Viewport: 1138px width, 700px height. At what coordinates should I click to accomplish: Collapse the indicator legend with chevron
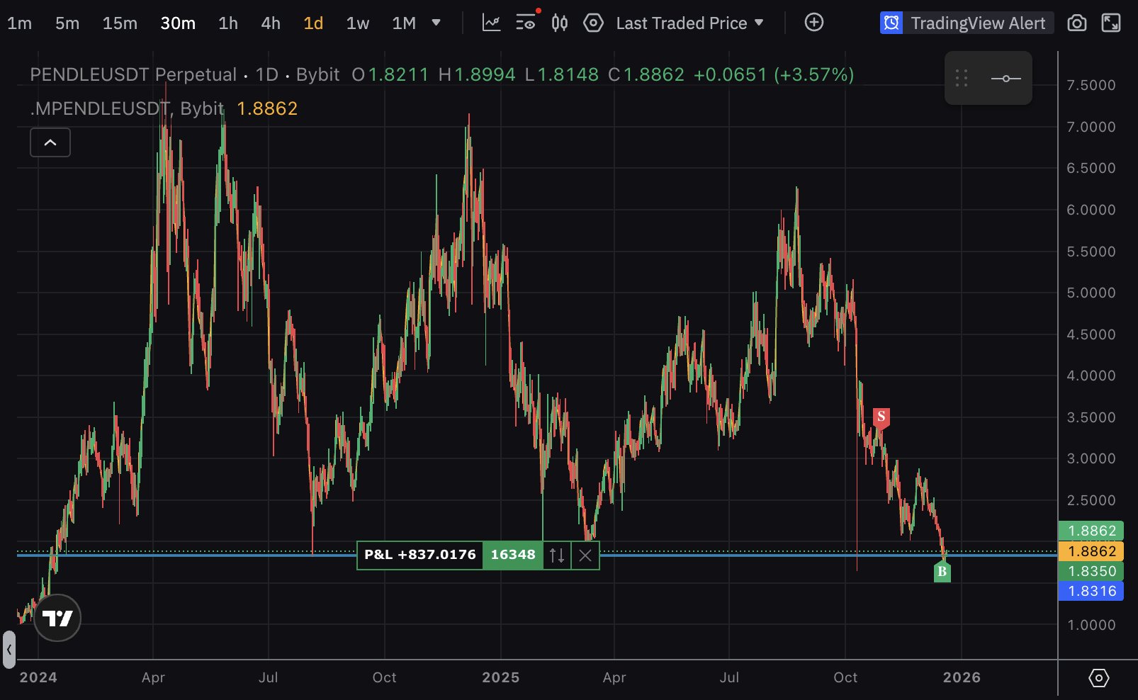point(50,143)
